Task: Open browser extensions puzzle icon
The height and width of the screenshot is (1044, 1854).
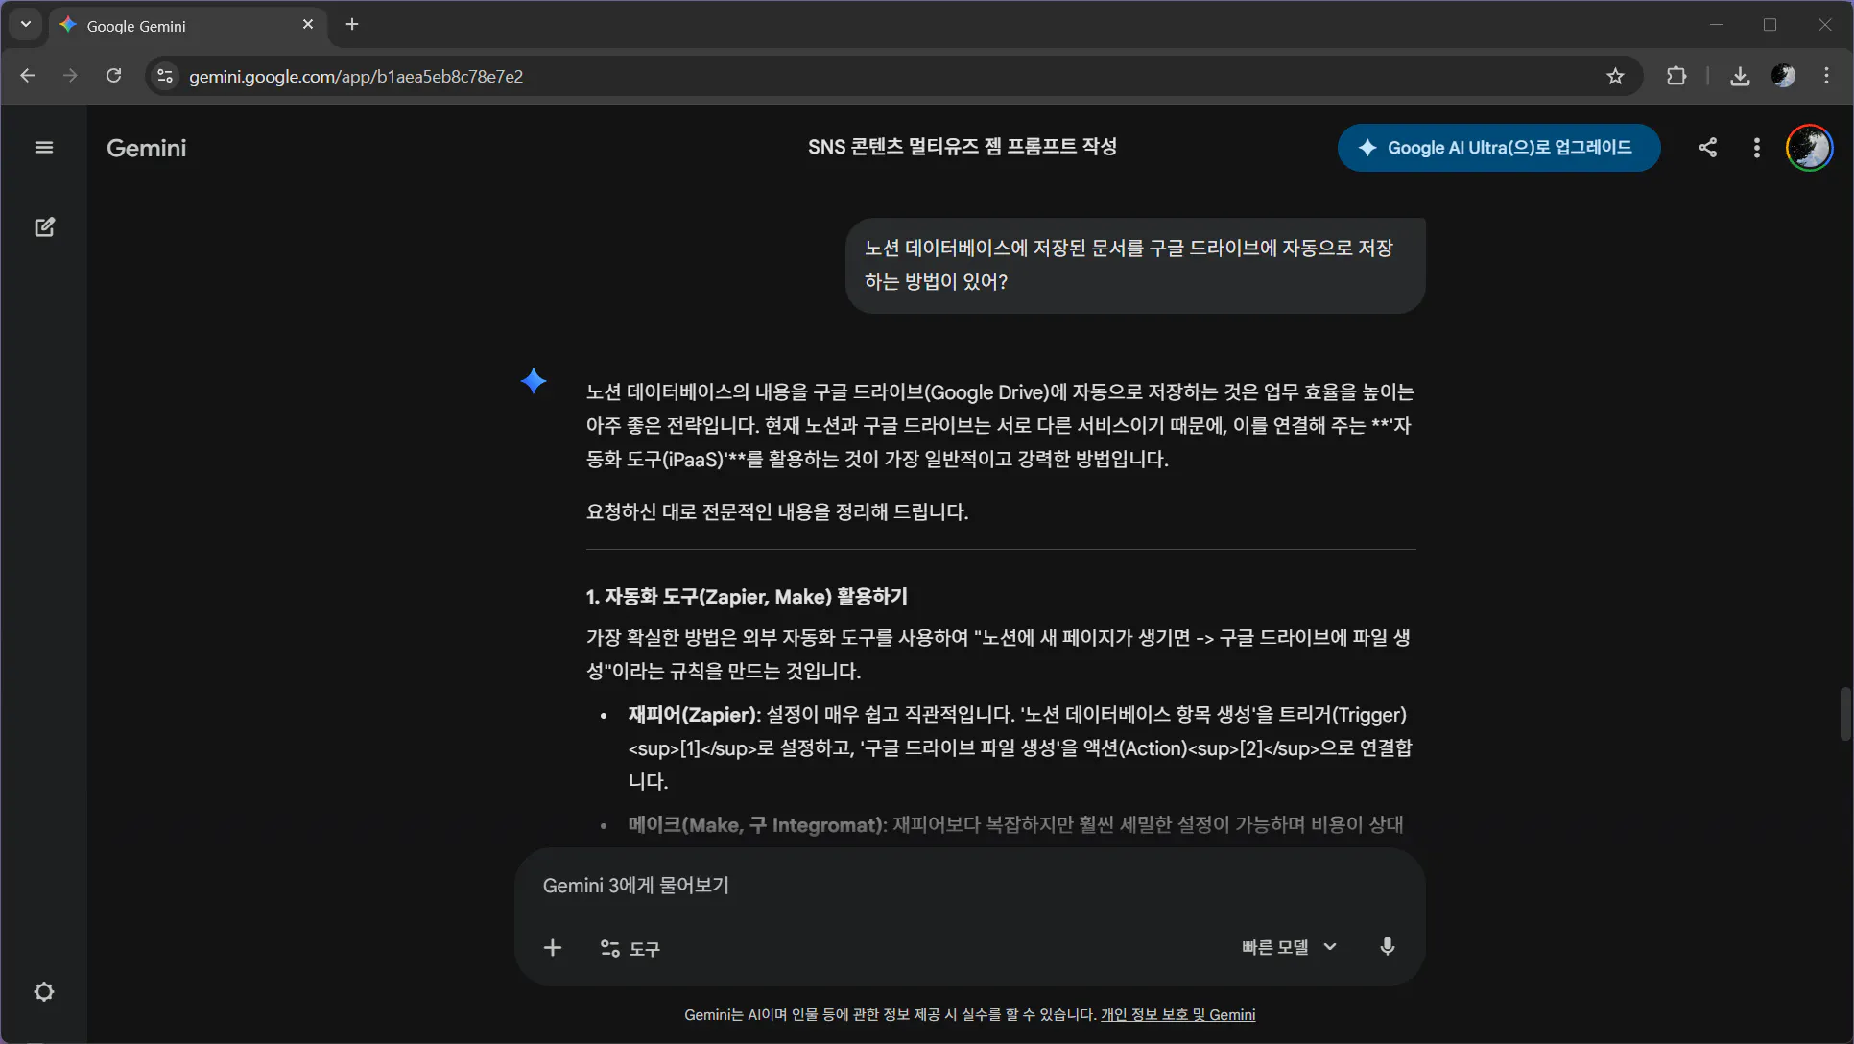Action: pos(1676,76)
